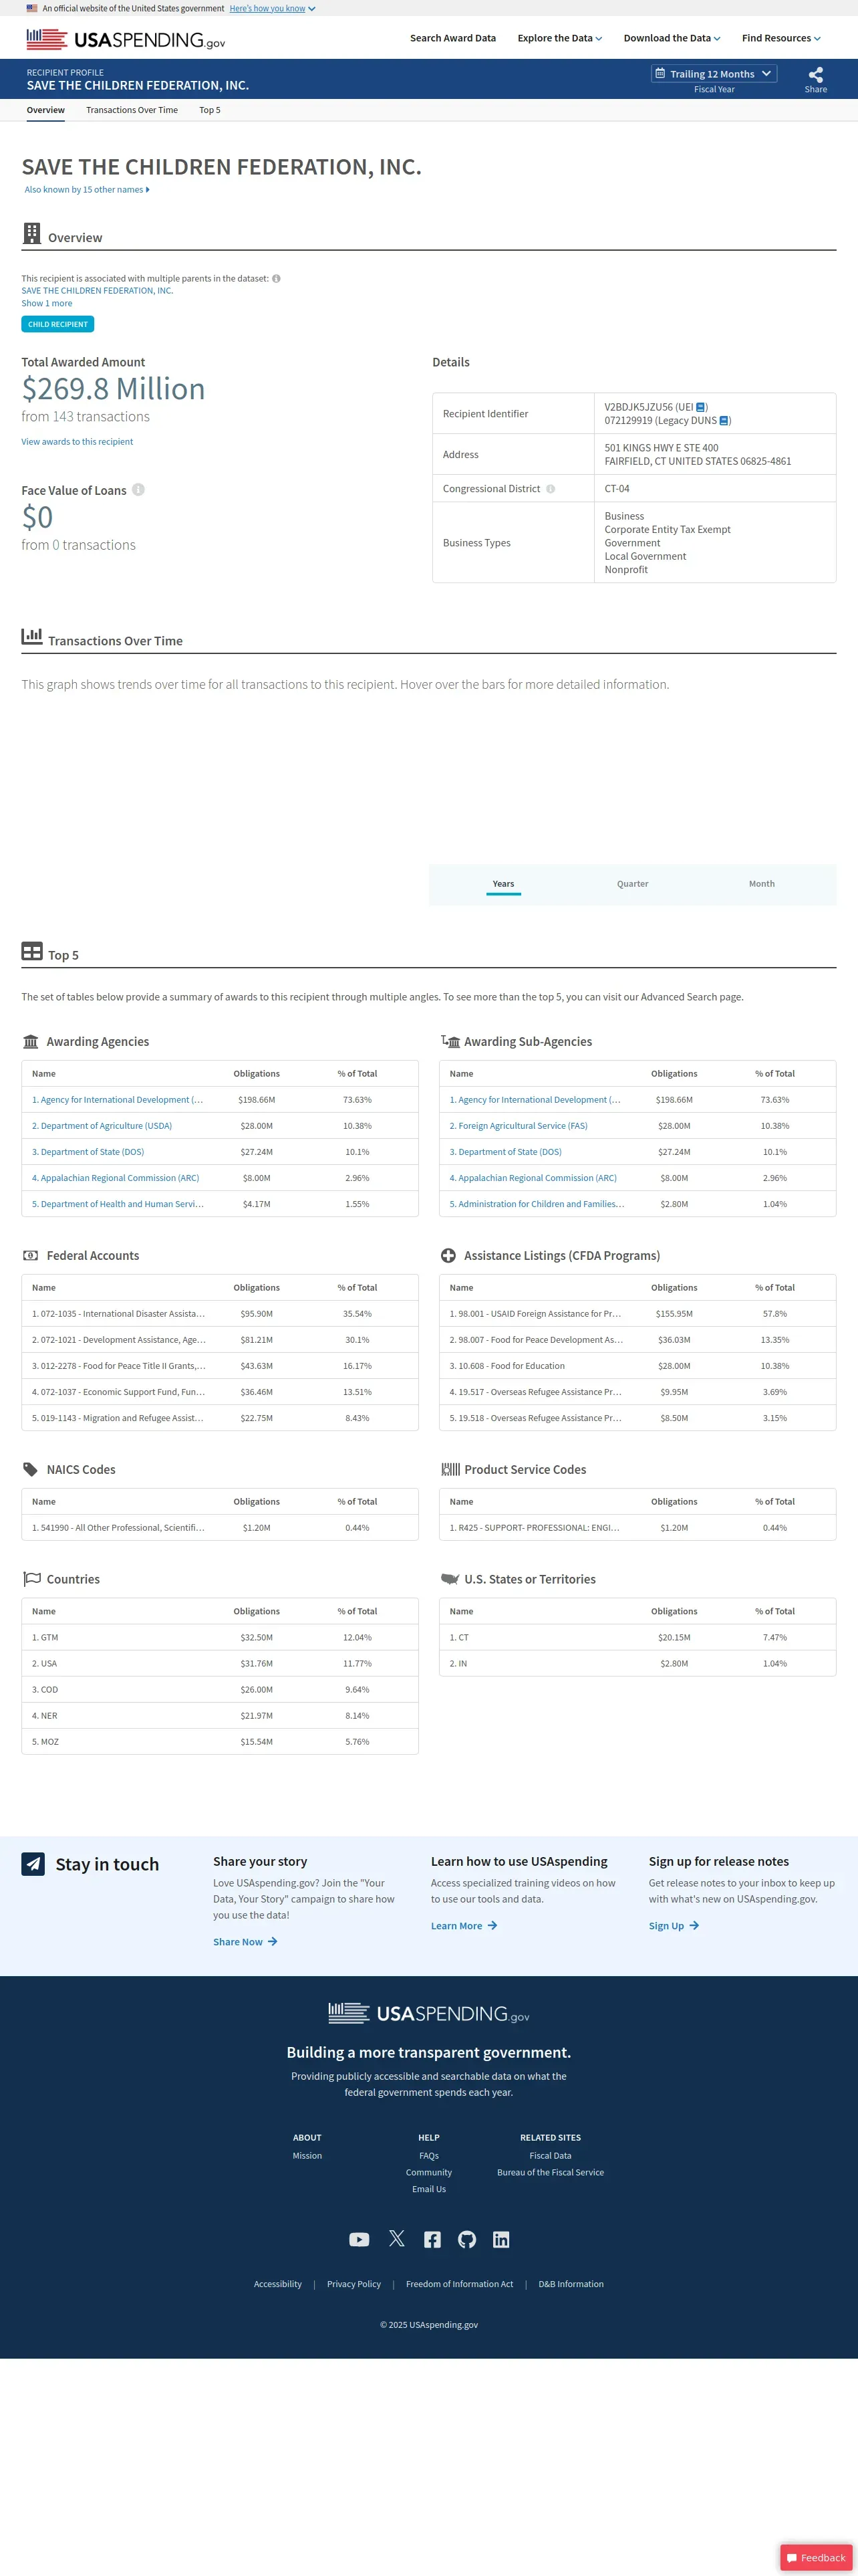This screenshot has width=858, height=2576.
Task: Open the Explore the Data menu
Action: point(559,38)
